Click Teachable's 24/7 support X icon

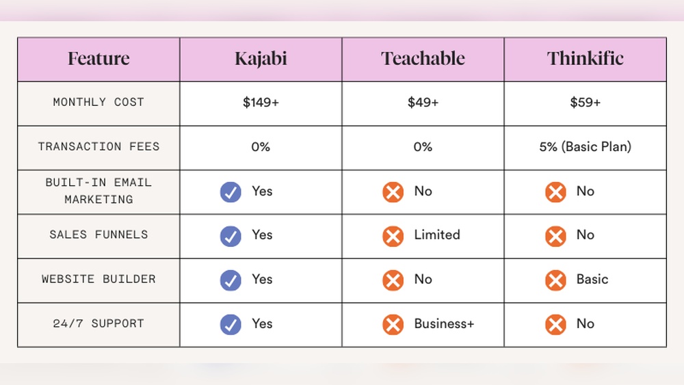tap(393, 324)
